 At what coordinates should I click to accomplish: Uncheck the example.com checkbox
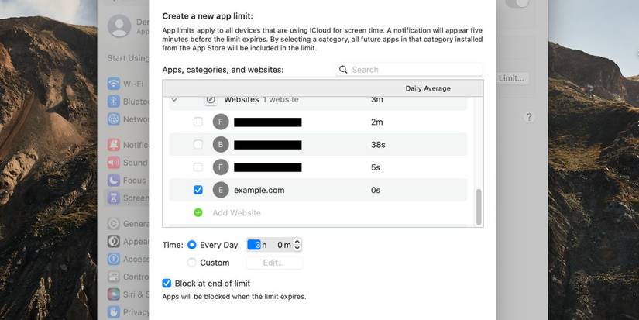point(198,190)
